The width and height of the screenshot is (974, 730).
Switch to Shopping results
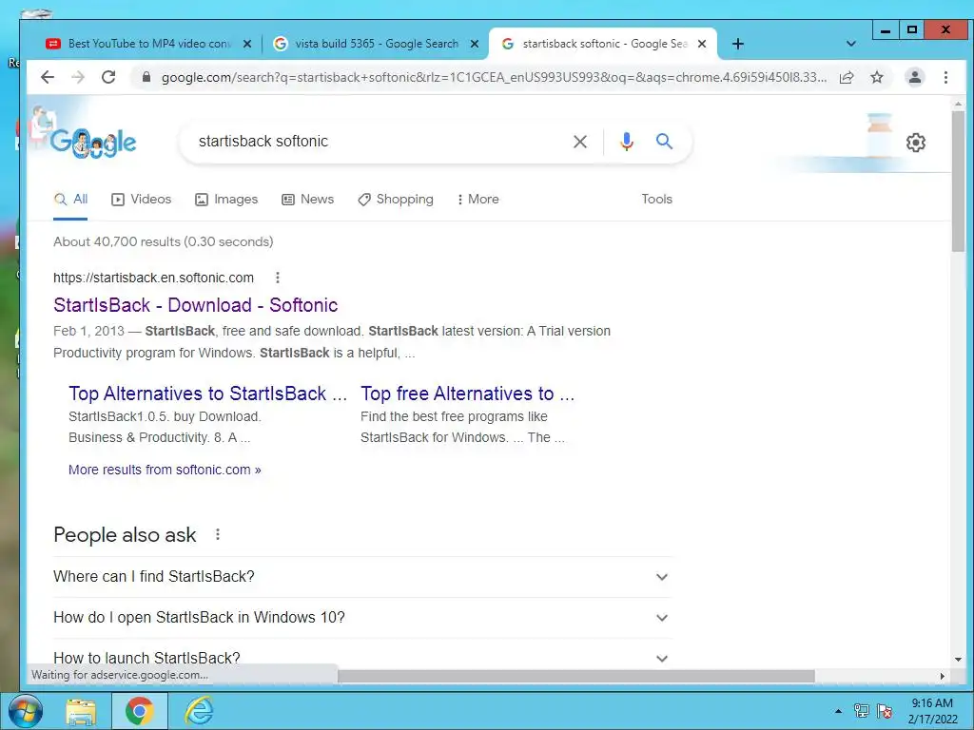click(x=395, y=200)
